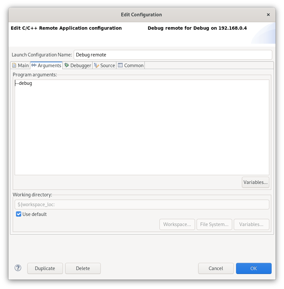Click the Launch Configuration Name field
Viewport: 284px width, 289px height.
point(172,54)
